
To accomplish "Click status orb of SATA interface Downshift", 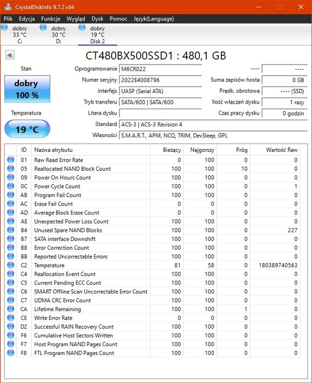I will (10, 239).
